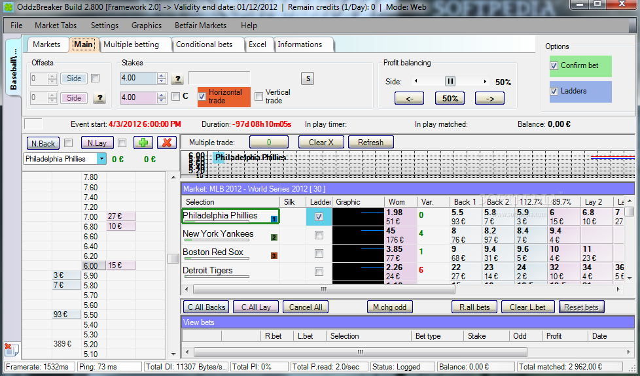
Task: Tick the checkbox beside N.Lay button
Action: pyautogui.click(x=122, y=143)
